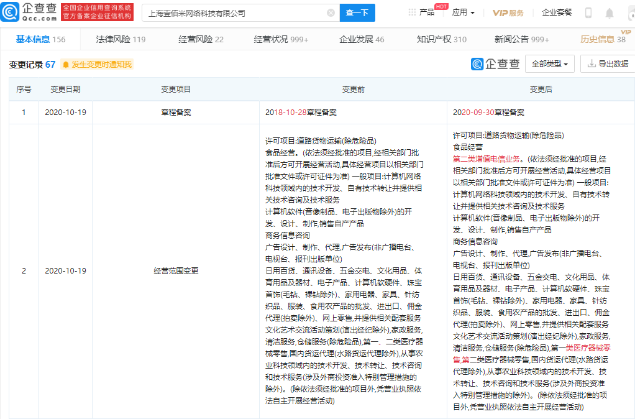Select the 经营范围变更 change item cell
The image size is (635, 419).
click(x=176, y=270)
